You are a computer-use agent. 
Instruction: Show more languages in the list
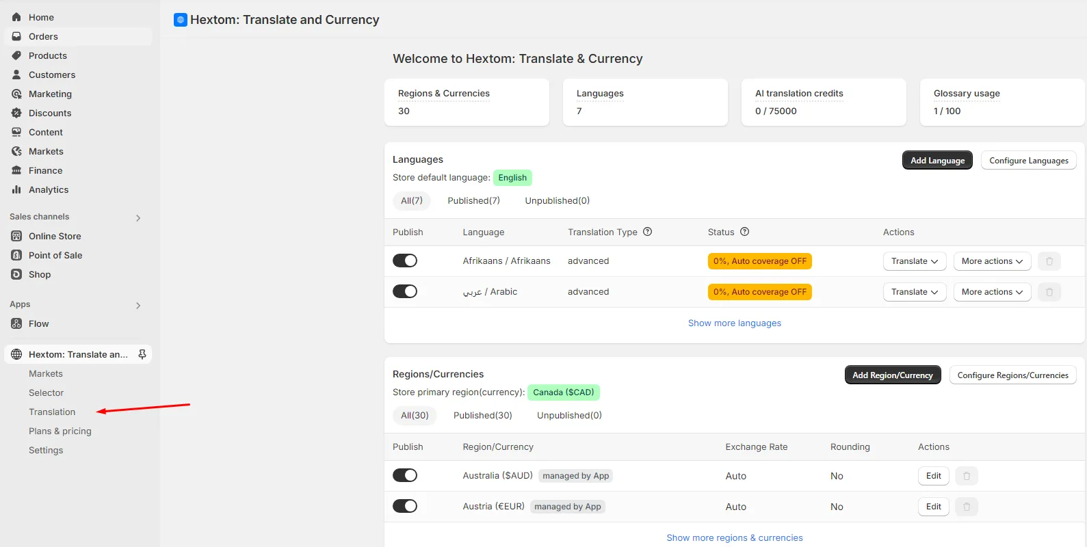point(735,323)
